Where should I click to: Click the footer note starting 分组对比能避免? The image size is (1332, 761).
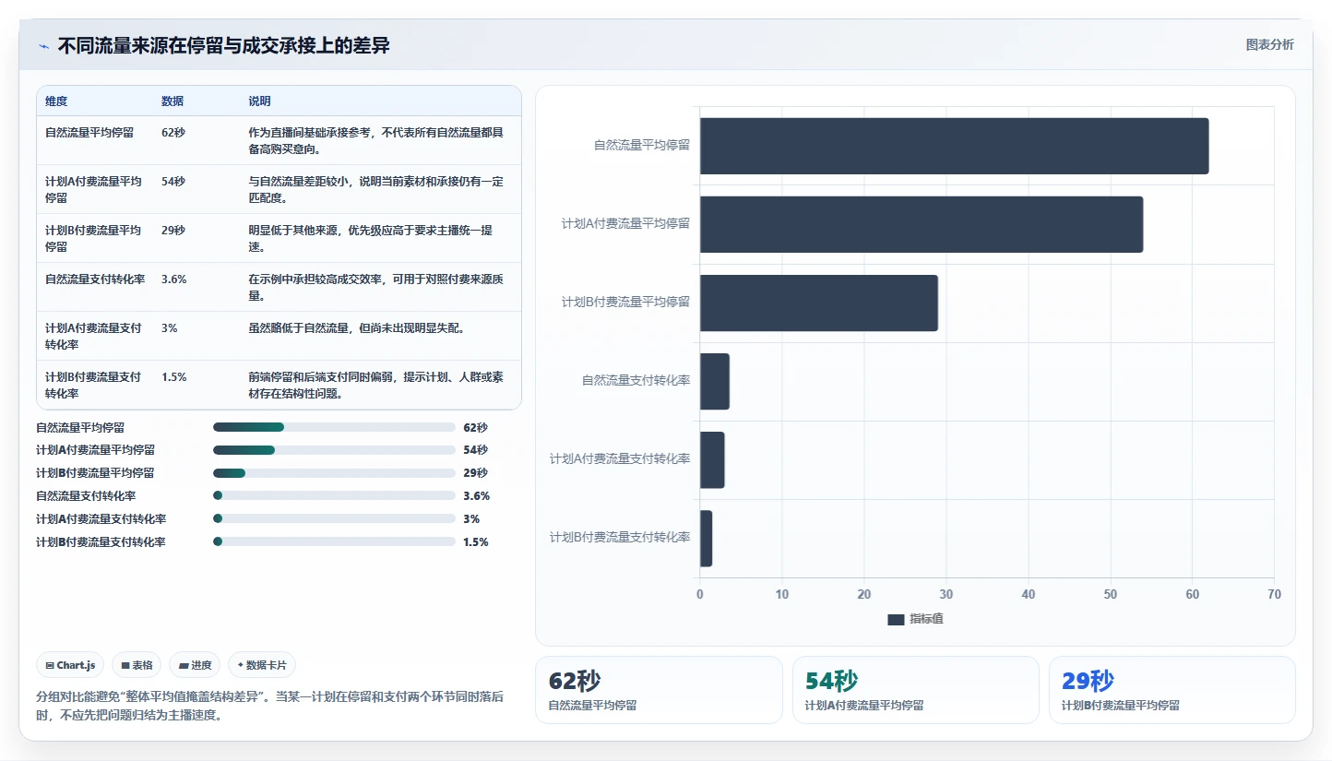[269, 706]
